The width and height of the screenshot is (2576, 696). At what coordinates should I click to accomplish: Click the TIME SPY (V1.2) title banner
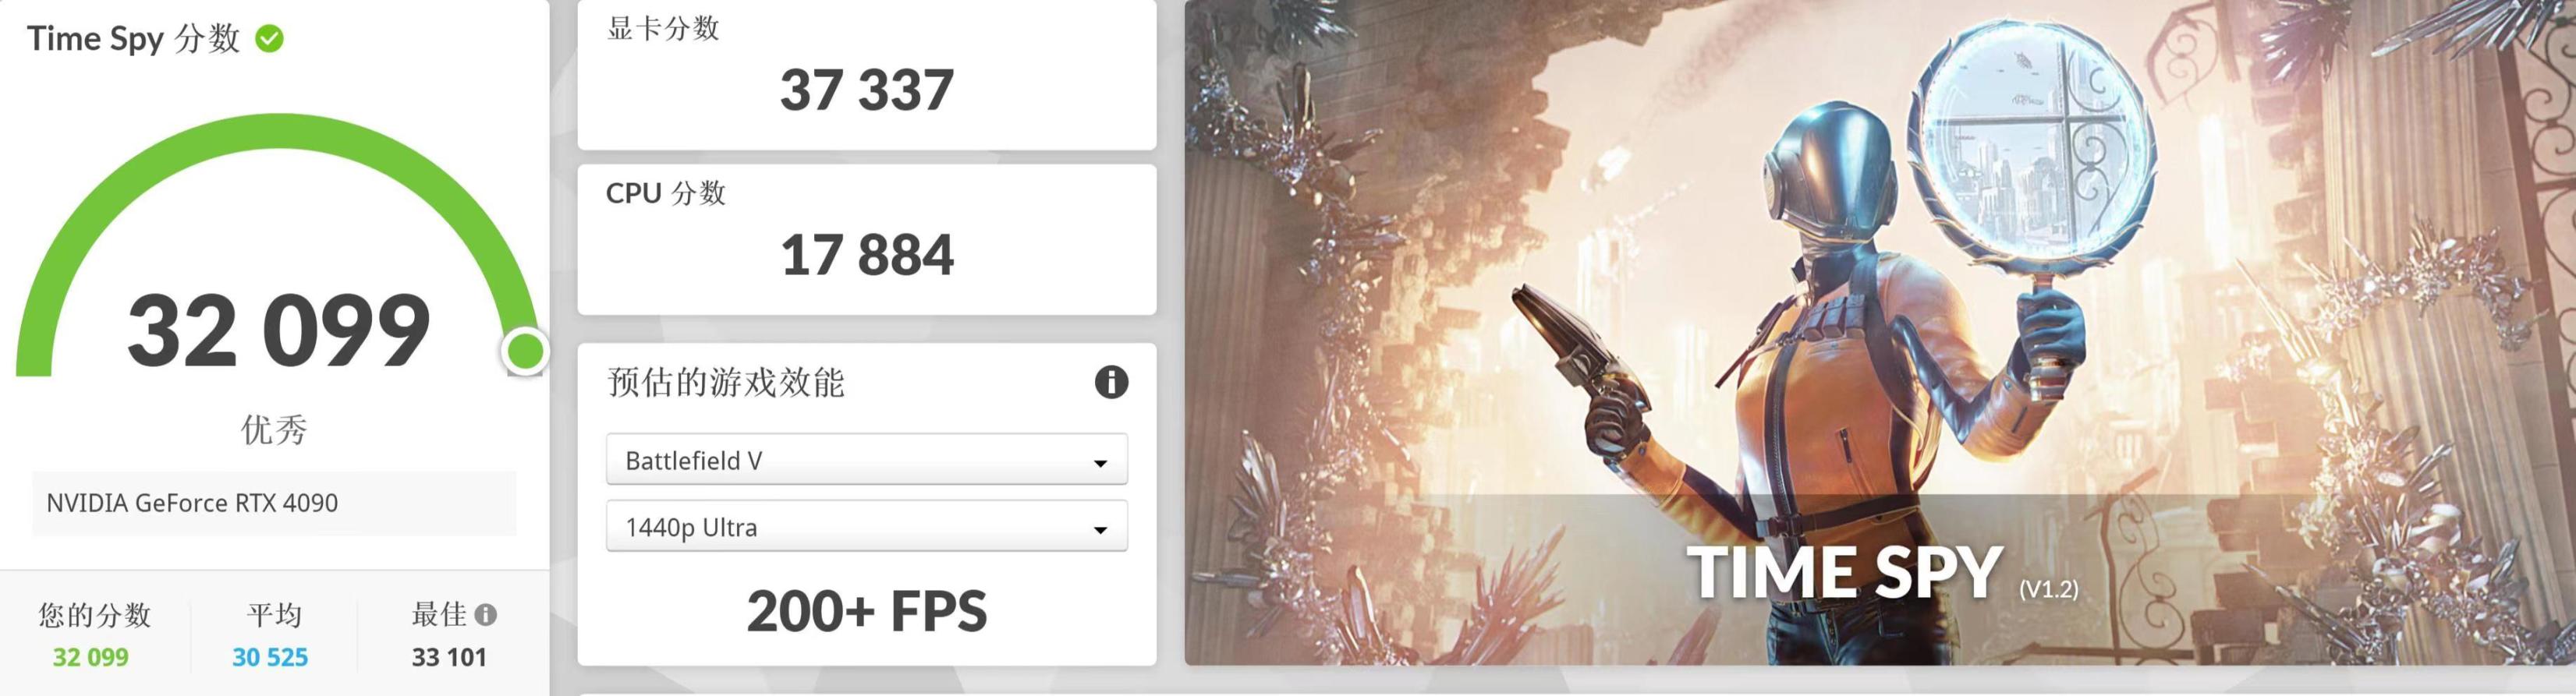[1882, 572]
